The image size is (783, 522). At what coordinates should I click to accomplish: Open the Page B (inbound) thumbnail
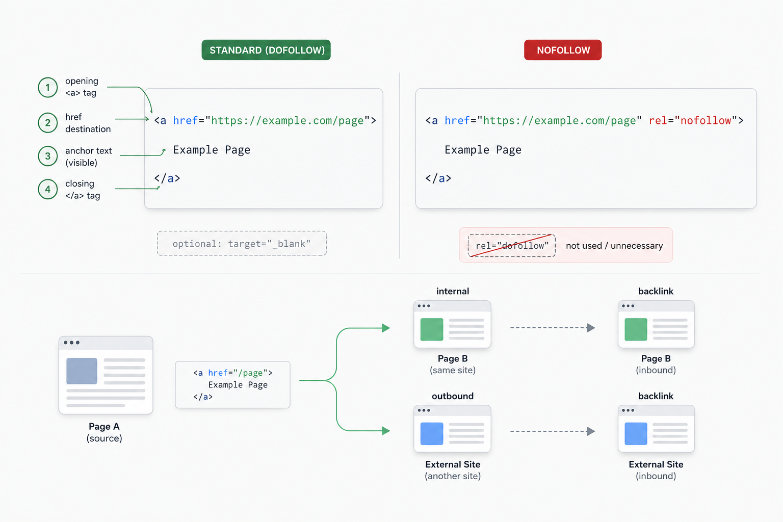pos(656,324)
